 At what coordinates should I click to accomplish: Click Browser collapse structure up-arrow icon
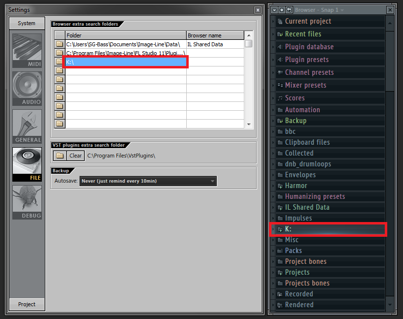click(282, 10)
